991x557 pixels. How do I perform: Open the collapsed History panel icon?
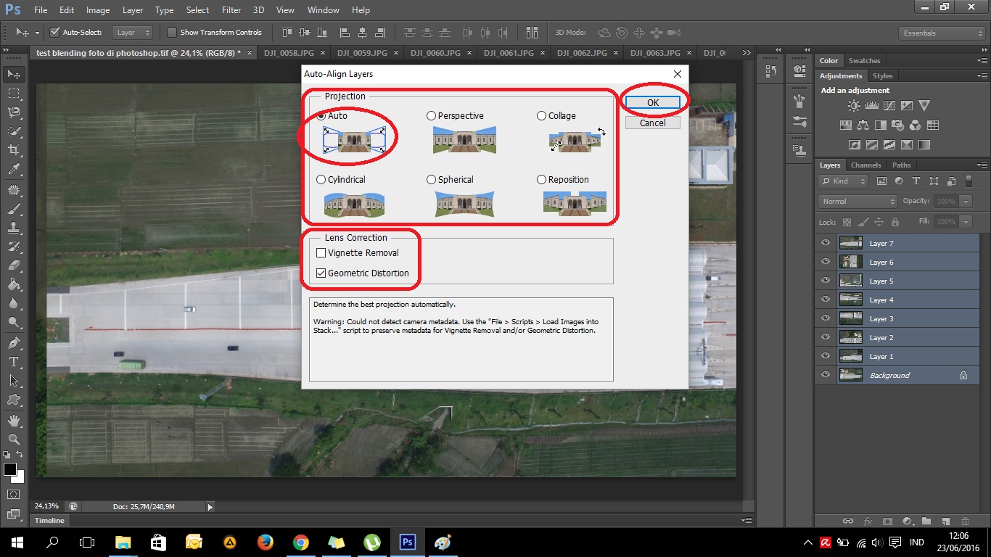[x=771, y=71]
